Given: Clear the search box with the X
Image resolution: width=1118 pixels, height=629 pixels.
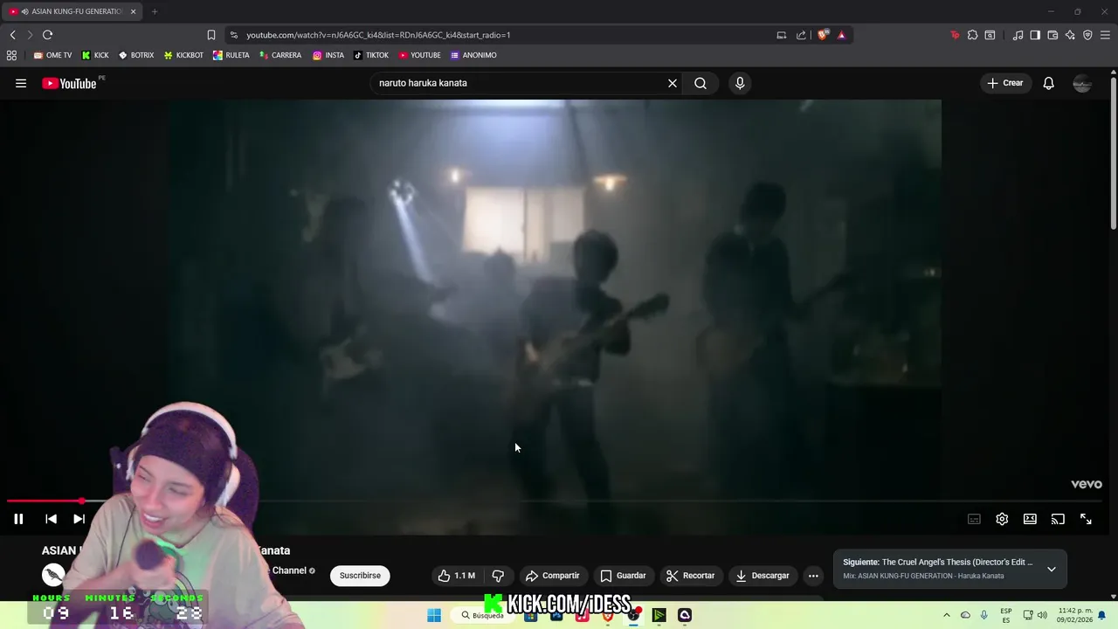Looking at the screenshot, I should point(673,83).
